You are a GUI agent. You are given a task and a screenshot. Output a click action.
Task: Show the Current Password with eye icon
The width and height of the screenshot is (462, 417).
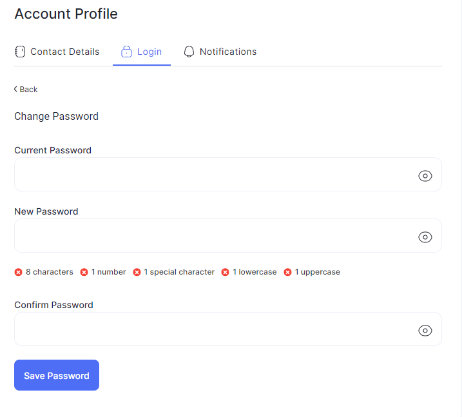point(425,176)
